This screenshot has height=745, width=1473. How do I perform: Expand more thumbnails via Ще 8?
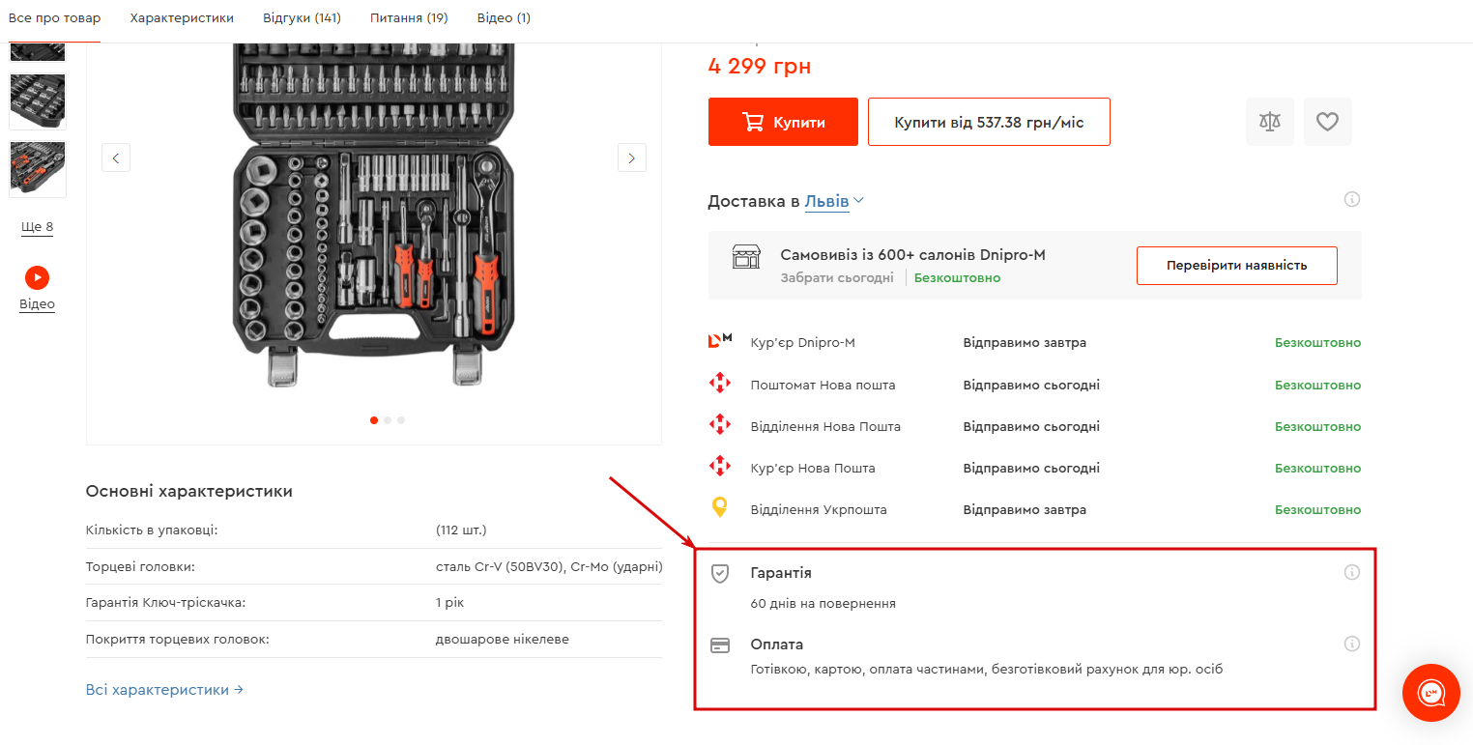(37, 227)
